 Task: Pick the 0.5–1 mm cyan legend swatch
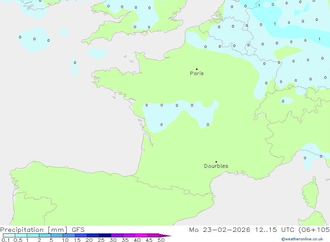click(21, 235)
